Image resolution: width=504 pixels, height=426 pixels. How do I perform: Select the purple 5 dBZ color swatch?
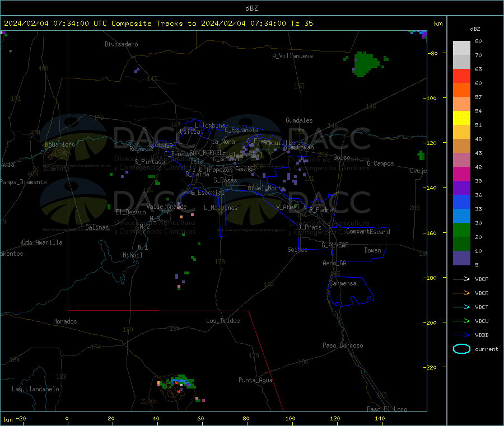(461, 258)
